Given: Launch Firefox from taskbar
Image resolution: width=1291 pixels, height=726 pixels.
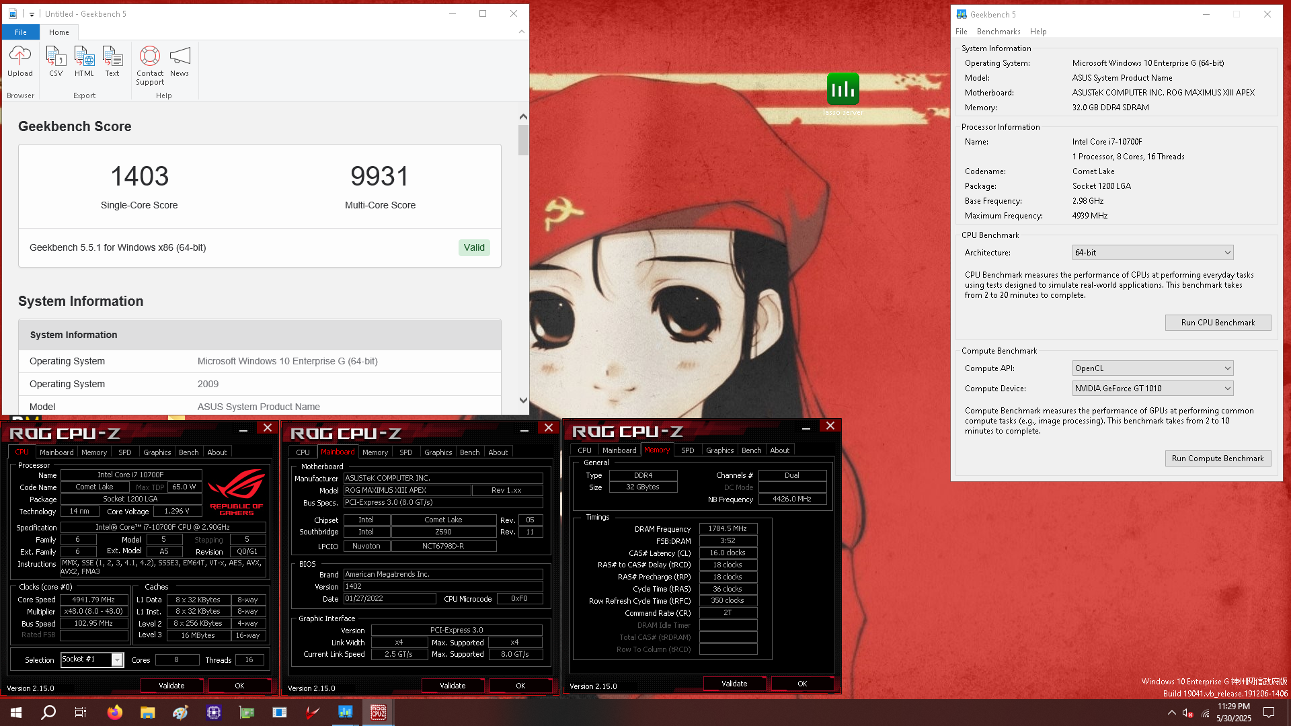Looking at the screenshot, I should pyautogui.click(x=115, y=713).
